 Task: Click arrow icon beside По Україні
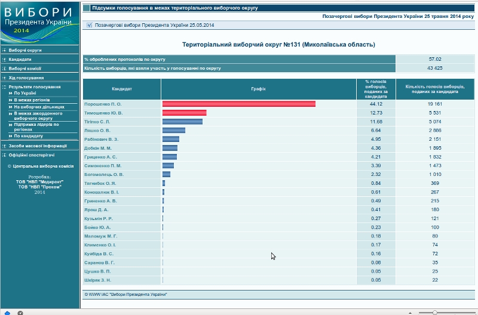[11, 93]
